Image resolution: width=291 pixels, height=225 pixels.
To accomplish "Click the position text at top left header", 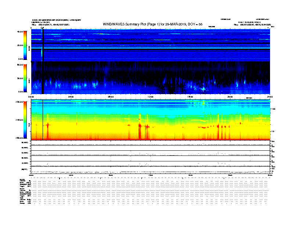I will point(50,25).
